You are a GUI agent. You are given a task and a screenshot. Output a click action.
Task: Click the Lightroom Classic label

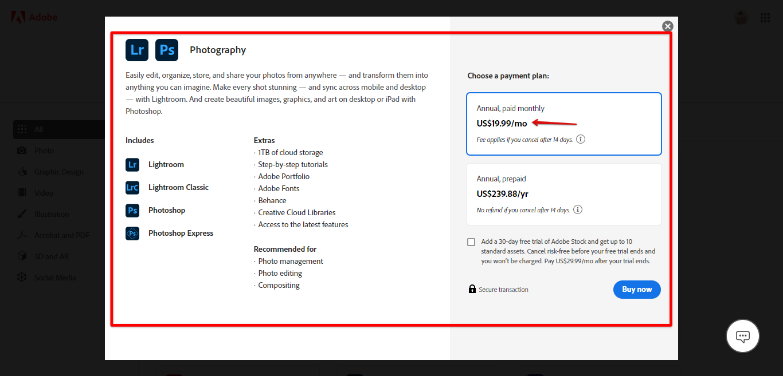click(x=178, y=188)
